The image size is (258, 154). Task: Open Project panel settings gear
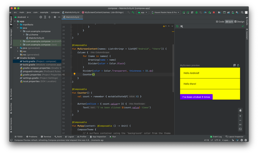[55, 17]
